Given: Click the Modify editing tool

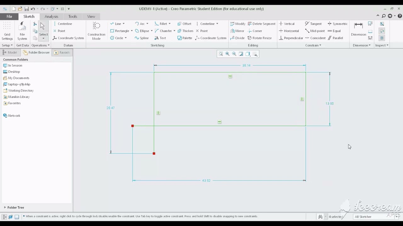Looking at the screenshot, I should 237,24.
